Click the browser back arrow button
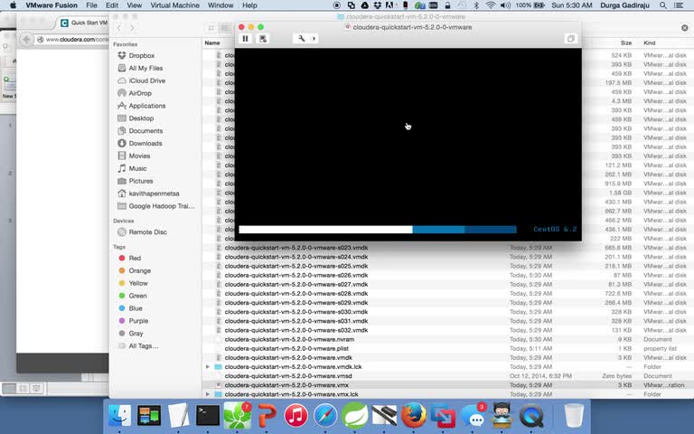This screenshot has height=434, width=694. click(26, 40)
